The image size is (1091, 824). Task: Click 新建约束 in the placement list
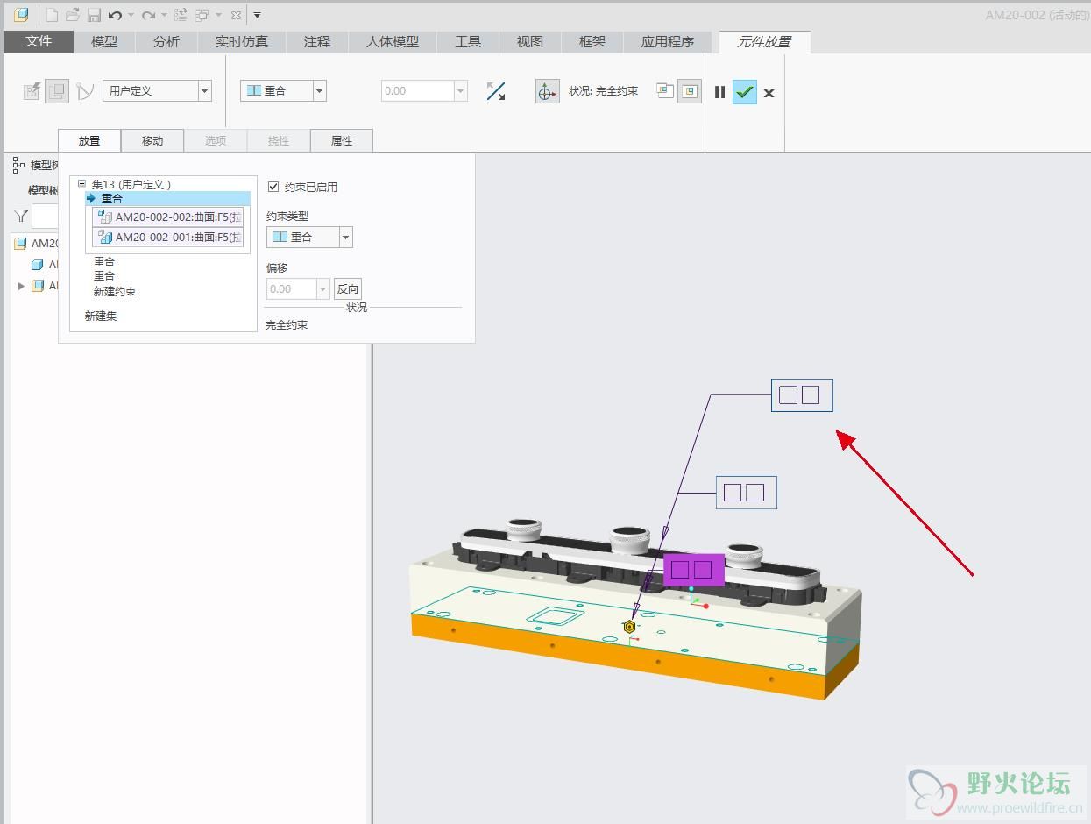pos(115,291)
